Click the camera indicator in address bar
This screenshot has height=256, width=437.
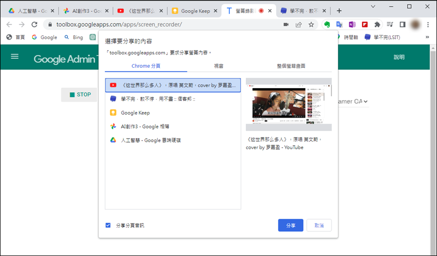click(286, 24)
